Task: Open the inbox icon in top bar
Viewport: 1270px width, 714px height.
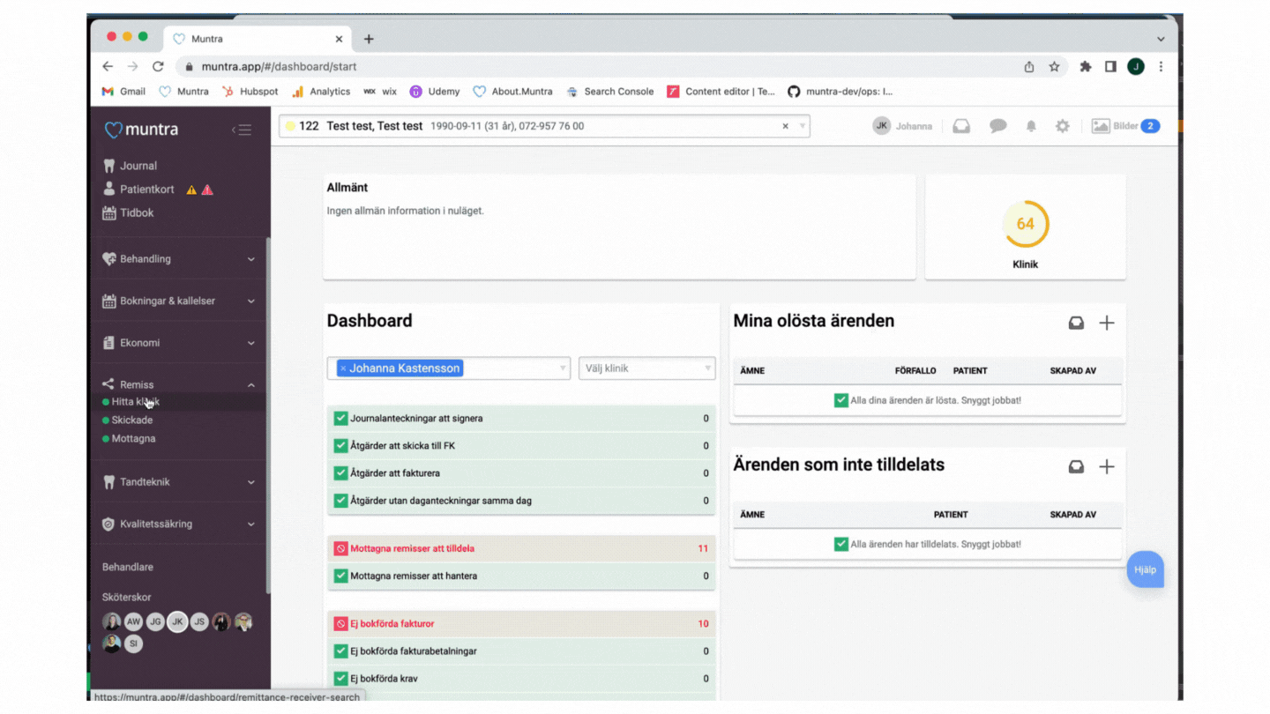Action: click(961, 126)
